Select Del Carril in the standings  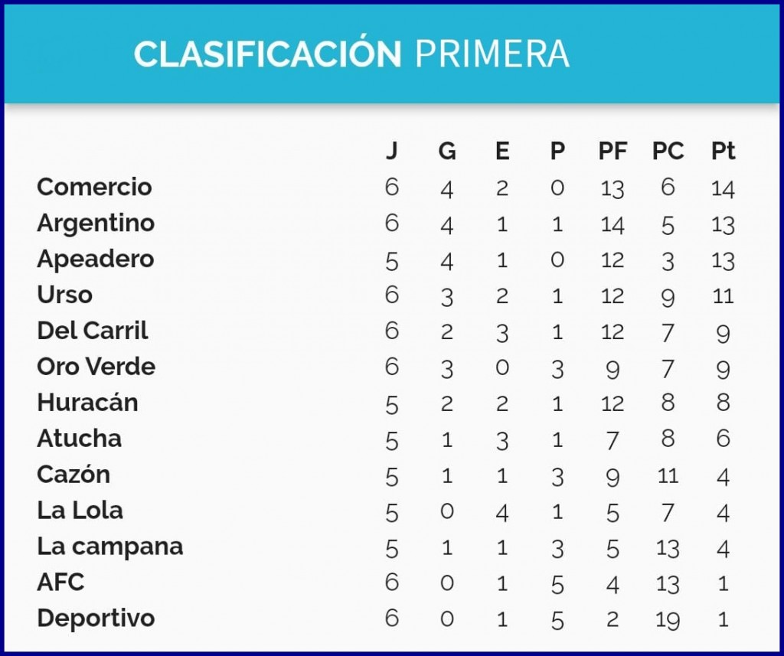92,331
